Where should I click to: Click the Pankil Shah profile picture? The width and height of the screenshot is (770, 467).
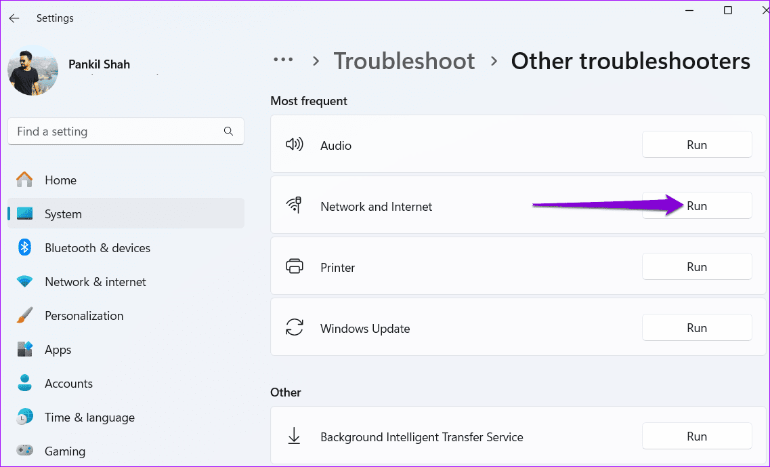point(33,70)
